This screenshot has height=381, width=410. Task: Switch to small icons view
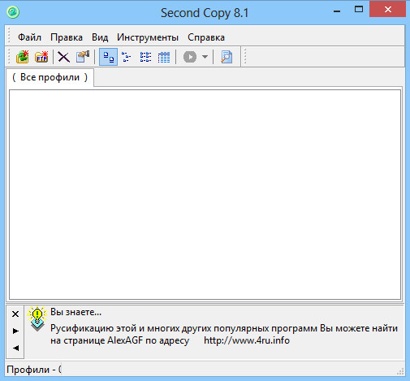tap(126, 57)
